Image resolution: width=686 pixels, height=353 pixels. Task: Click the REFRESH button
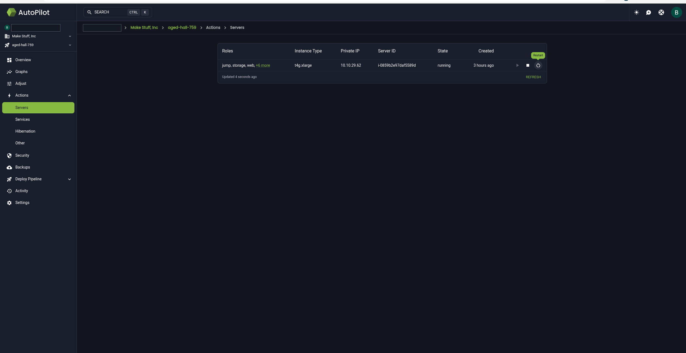click(x=533, y=77)
